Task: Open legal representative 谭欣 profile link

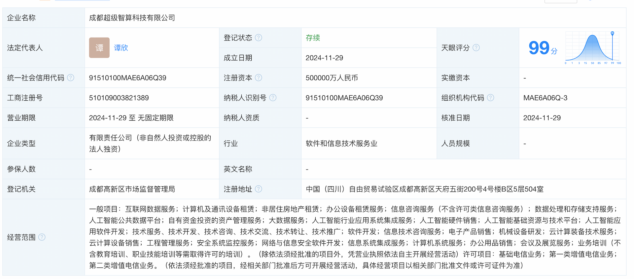Action: 121,48
